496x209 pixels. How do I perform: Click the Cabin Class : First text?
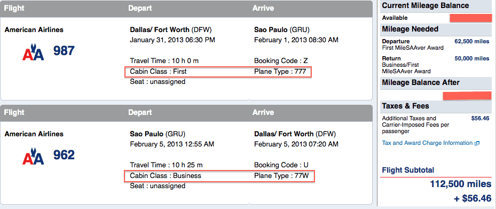click(158, 72)
